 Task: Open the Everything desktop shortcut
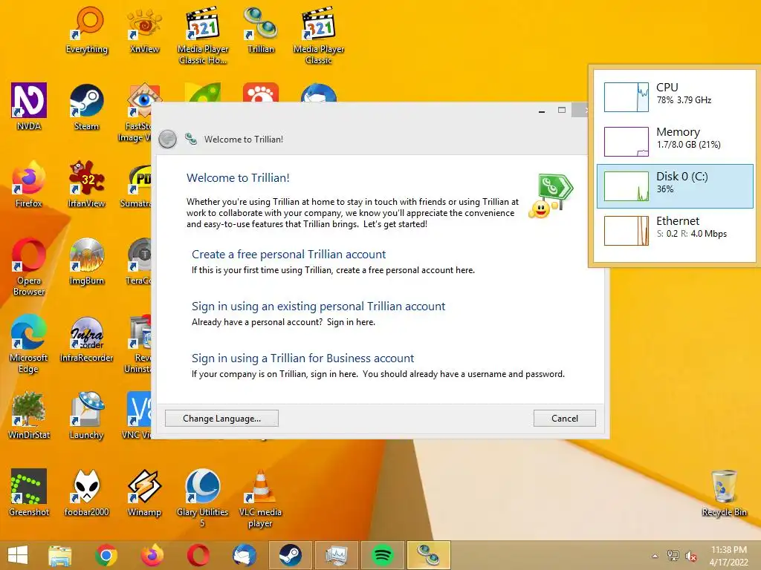[86, 30]
